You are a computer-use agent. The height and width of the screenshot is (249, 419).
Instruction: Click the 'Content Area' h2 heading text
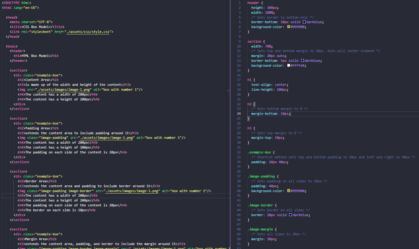pyautogui.click(x=37, y=80)
